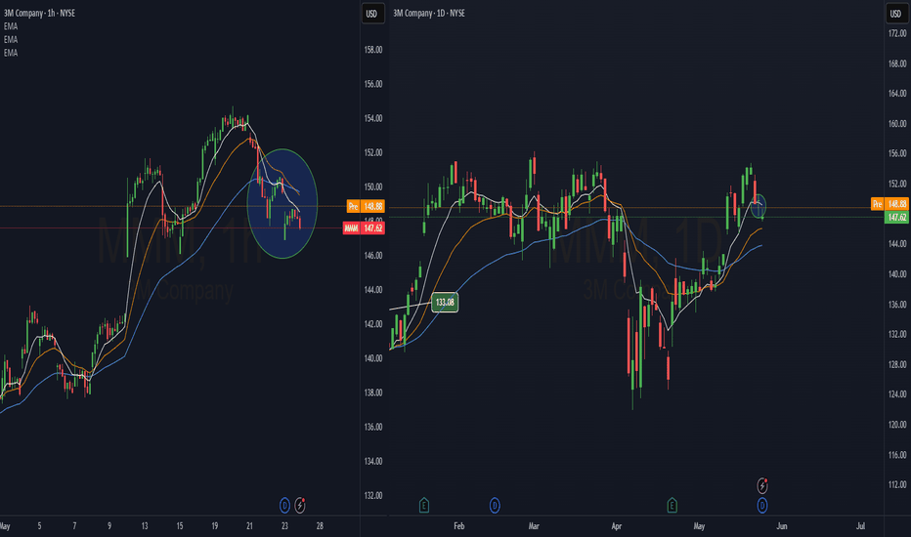911x537 pixels.
Task: Click the 142.00 price axis label
Action: point(373,324)
